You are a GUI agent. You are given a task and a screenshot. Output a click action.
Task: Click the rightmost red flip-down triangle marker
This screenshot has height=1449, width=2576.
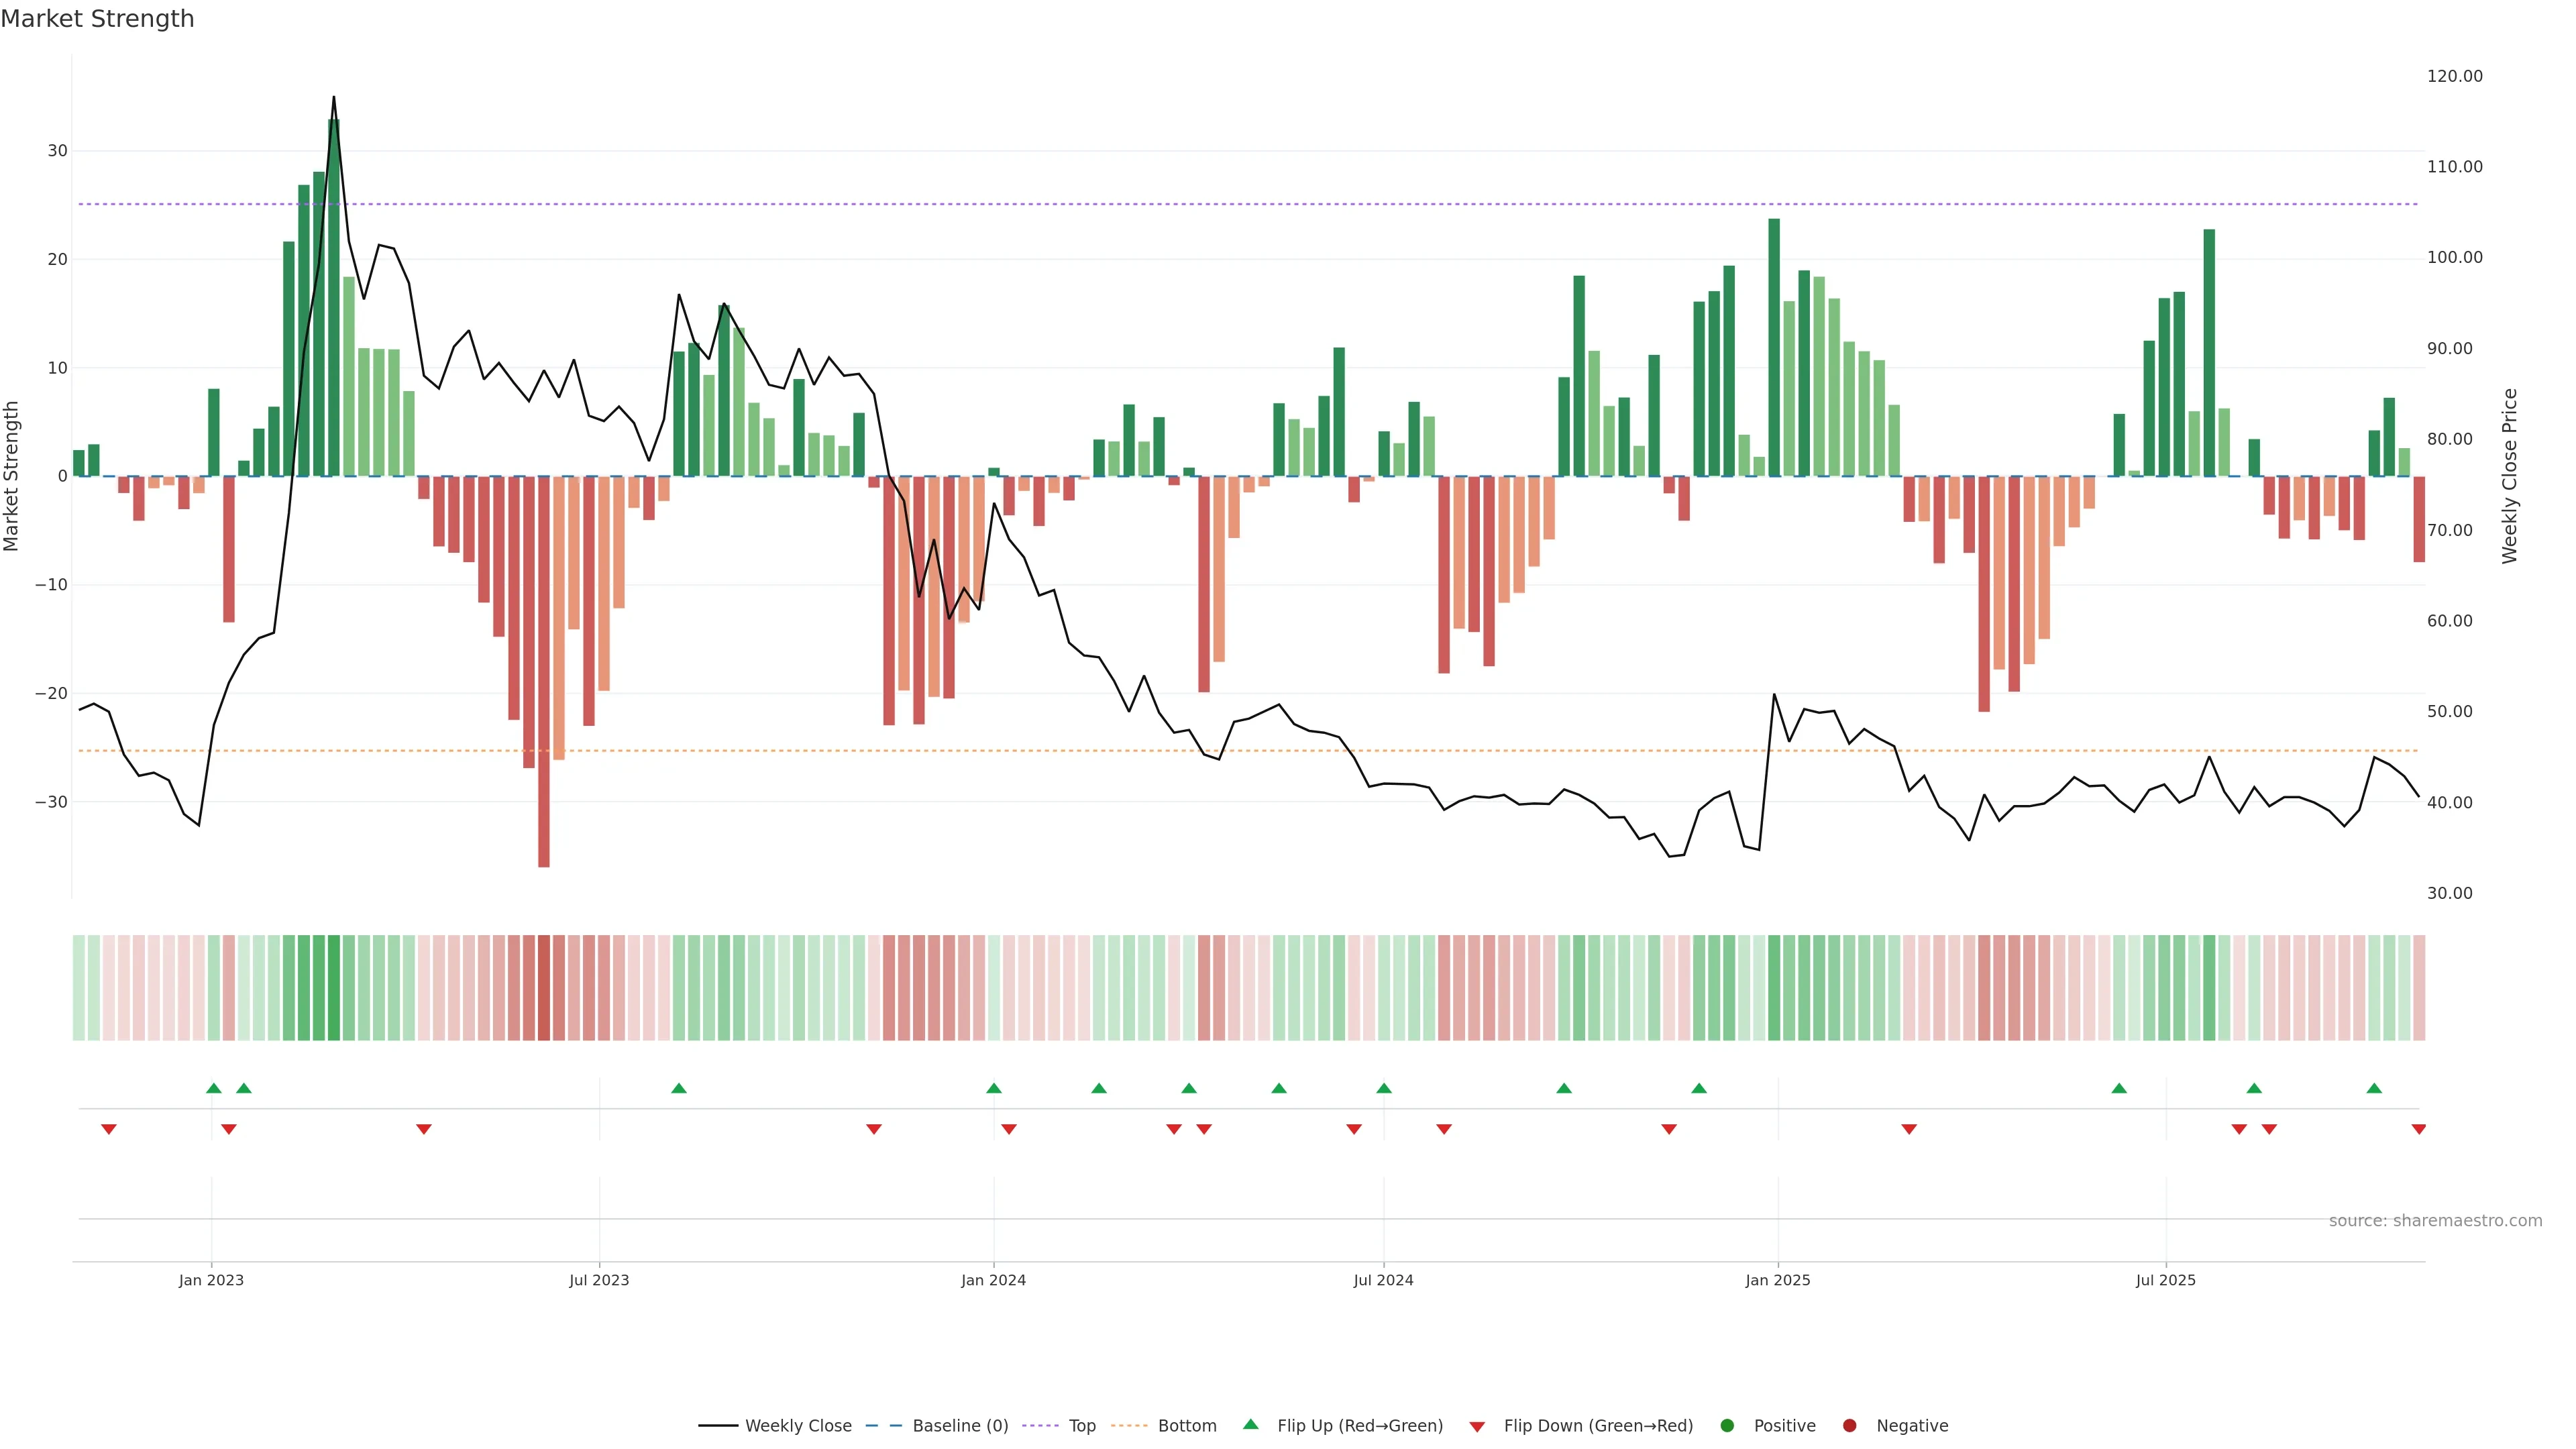2418,1129
